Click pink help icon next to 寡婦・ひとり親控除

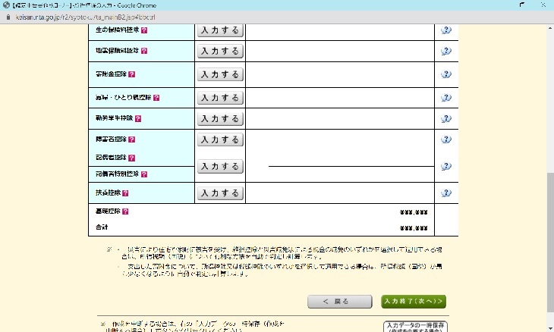pyautogui.click(x=156, y=98)
